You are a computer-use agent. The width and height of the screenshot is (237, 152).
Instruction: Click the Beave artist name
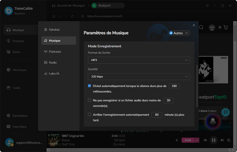coord(66,140)
